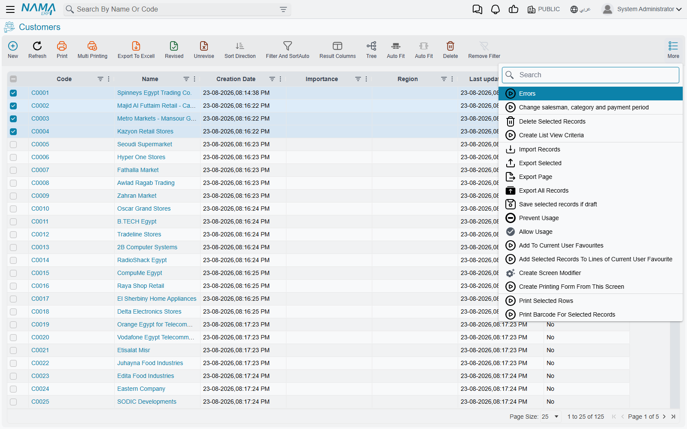Image resolution: width=687 pixels, height=429 pixels.
Task: Open column options for Name column
Action: pos(195,79)
